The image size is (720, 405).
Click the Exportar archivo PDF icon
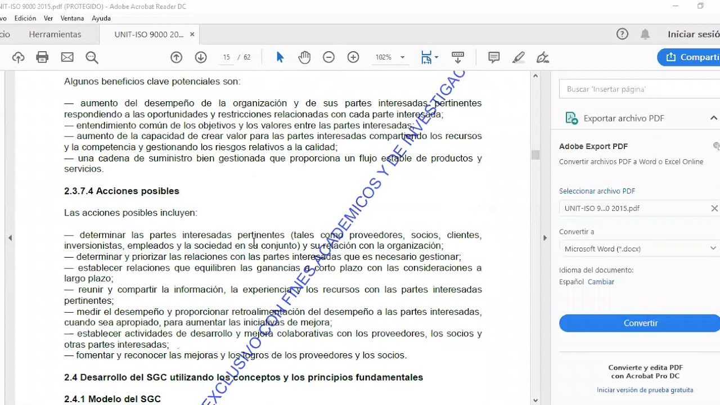[571, 118]
